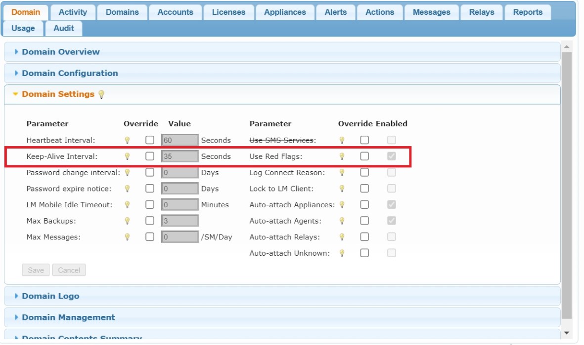Image resolution: width=584 pixels, height=345 pixels.
Task: Check the Auto-attach Agents override box
Action: click(364, 221)
